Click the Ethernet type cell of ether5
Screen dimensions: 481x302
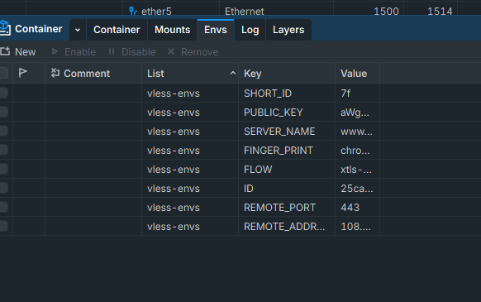click(244, 12)
